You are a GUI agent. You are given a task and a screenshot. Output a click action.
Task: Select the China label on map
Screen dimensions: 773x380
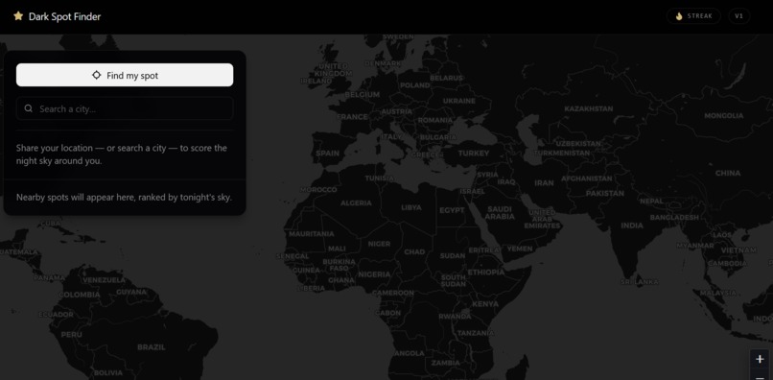[728, 174]
